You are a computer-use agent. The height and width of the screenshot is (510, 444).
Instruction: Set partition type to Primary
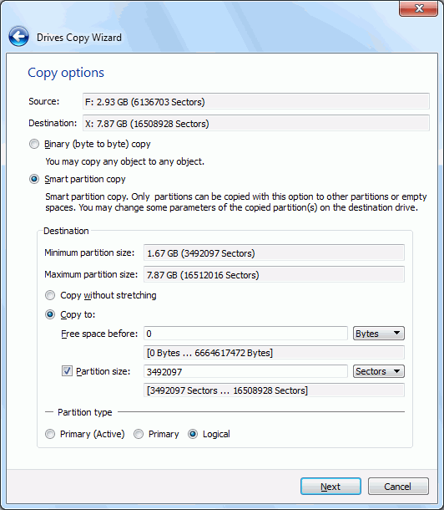pos(139,434)
